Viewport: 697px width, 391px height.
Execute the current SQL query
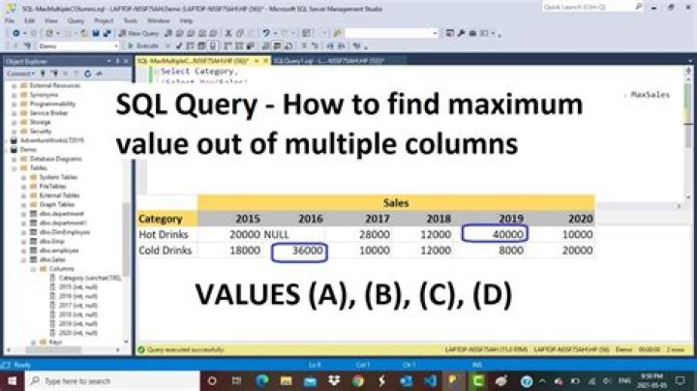click(143, 45)
